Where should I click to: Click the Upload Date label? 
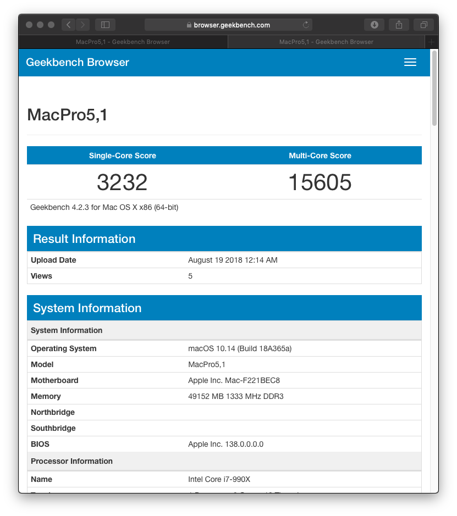click(x=53, y=260)
